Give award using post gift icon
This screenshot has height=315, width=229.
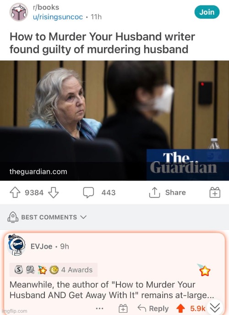tap(215, 192)
